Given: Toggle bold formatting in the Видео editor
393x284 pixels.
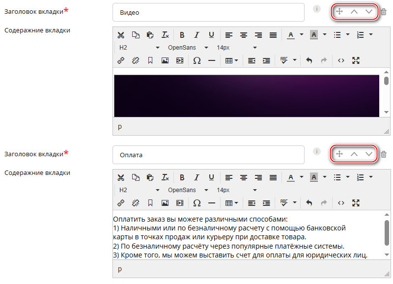Looking at the screenshot, I should (x=182, y=35).
